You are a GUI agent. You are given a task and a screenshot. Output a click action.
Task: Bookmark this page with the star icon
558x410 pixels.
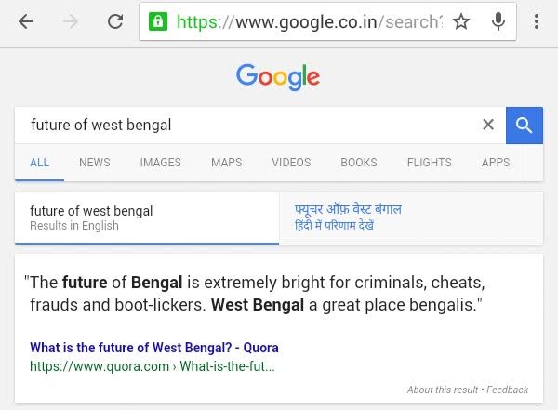pyautogui.click(x=461, y=21)
